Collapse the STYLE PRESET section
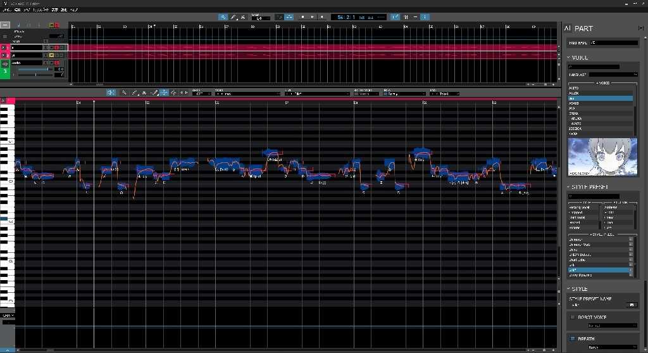This screenshot has width=648, height=353. (569, 186)
